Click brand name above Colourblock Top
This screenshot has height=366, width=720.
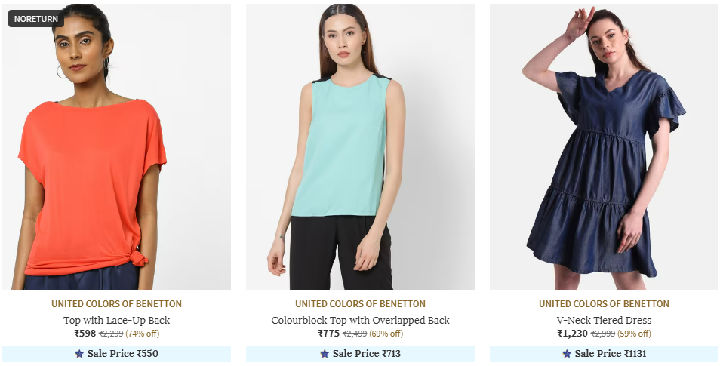360,303
